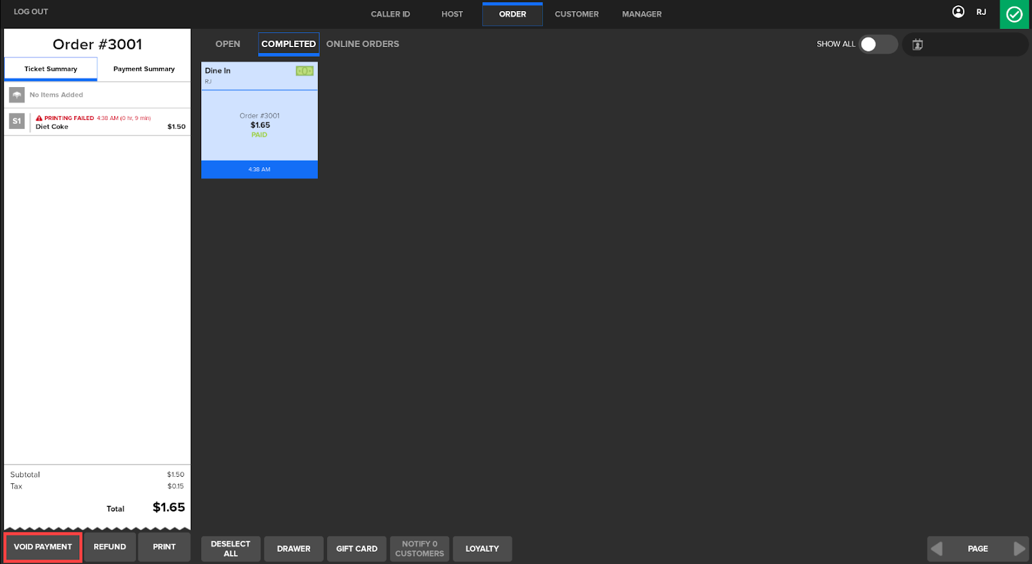1032x564 pixels.
Task: Click the No Items Added plate icon
Action: (17, 95)
